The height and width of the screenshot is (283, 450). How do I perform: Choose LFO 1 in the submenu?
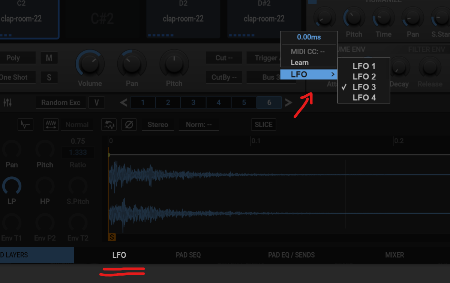364,66
